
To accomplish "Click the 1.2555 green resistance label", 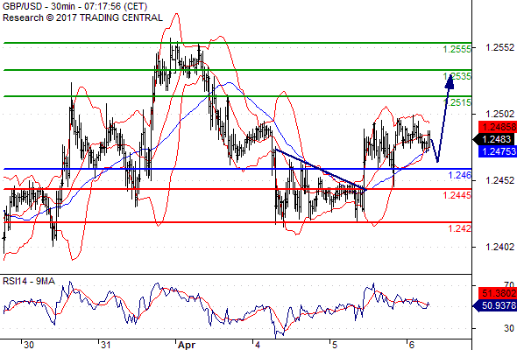I will 457,49.
